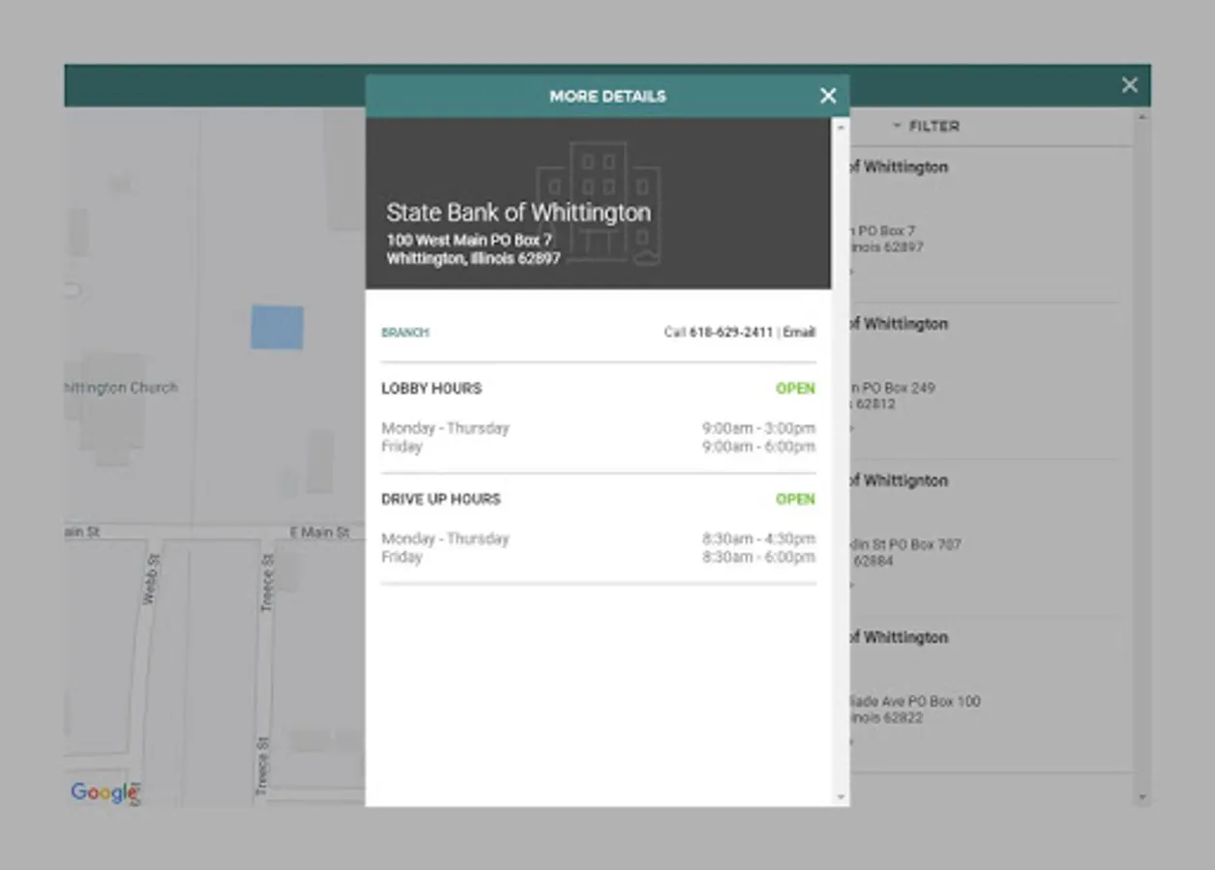
Task: Click drive up hours '8:30am - 4:30pm'
Action: tap(759, 539)
